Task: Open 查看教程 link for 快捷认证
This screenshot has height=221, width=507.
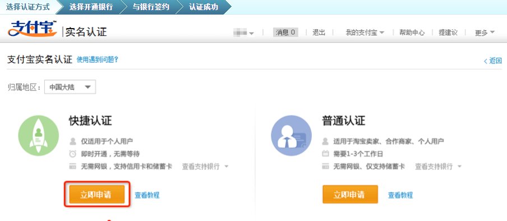Action: point(147,195)
